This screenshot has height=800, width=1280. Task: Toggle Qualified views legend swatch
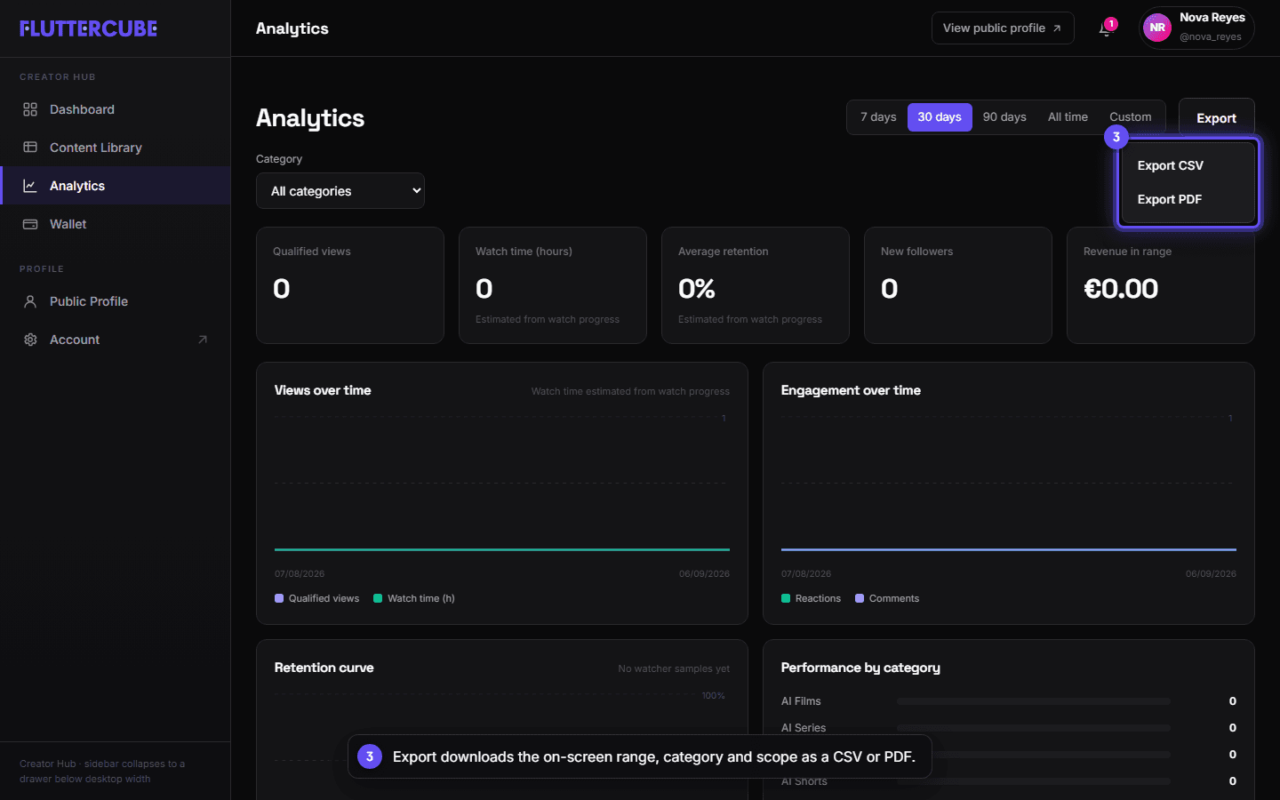coord(279,598)
